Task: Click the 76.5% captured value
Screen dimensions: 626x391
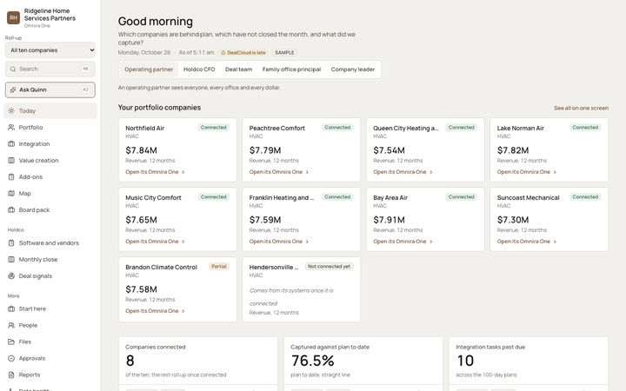Action: [x=313, y=361]
